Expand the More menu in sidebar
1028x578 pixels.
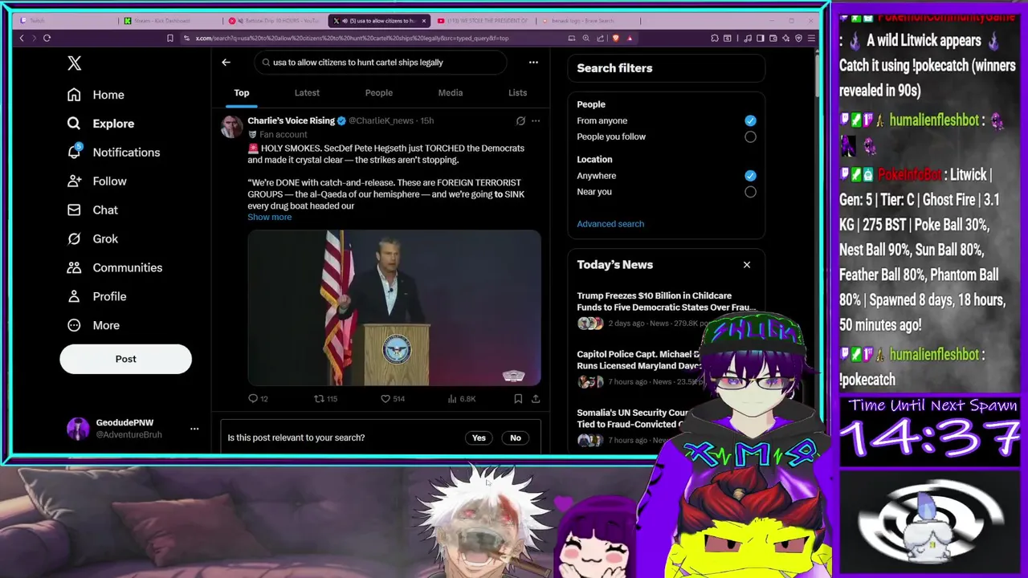point(93,326)
